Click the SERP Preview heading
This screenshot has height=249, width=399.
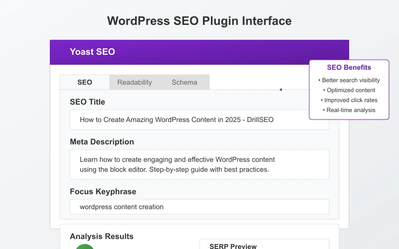(233, 246)
